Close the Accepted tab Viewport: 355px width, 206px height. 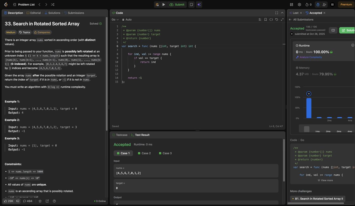click(325, 13)
